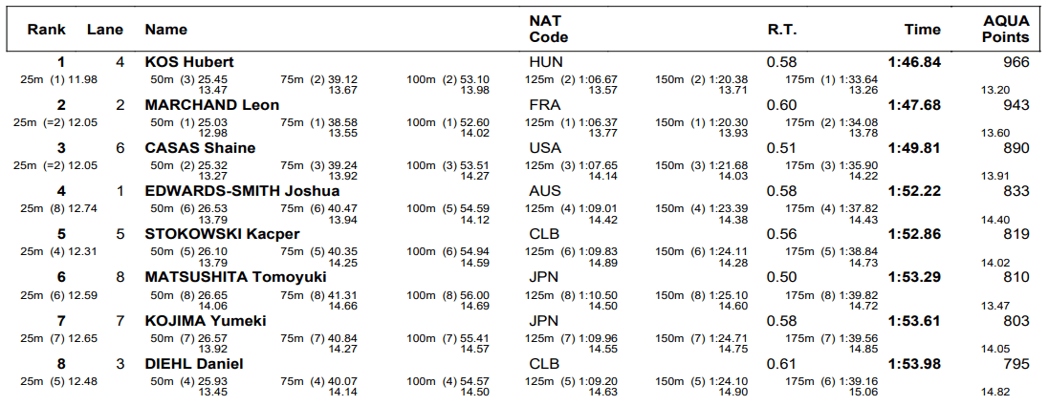Screen dimensions: 1049x406
Task: Select KOJIMA Yumeki's name
Action: click(205, 321)
